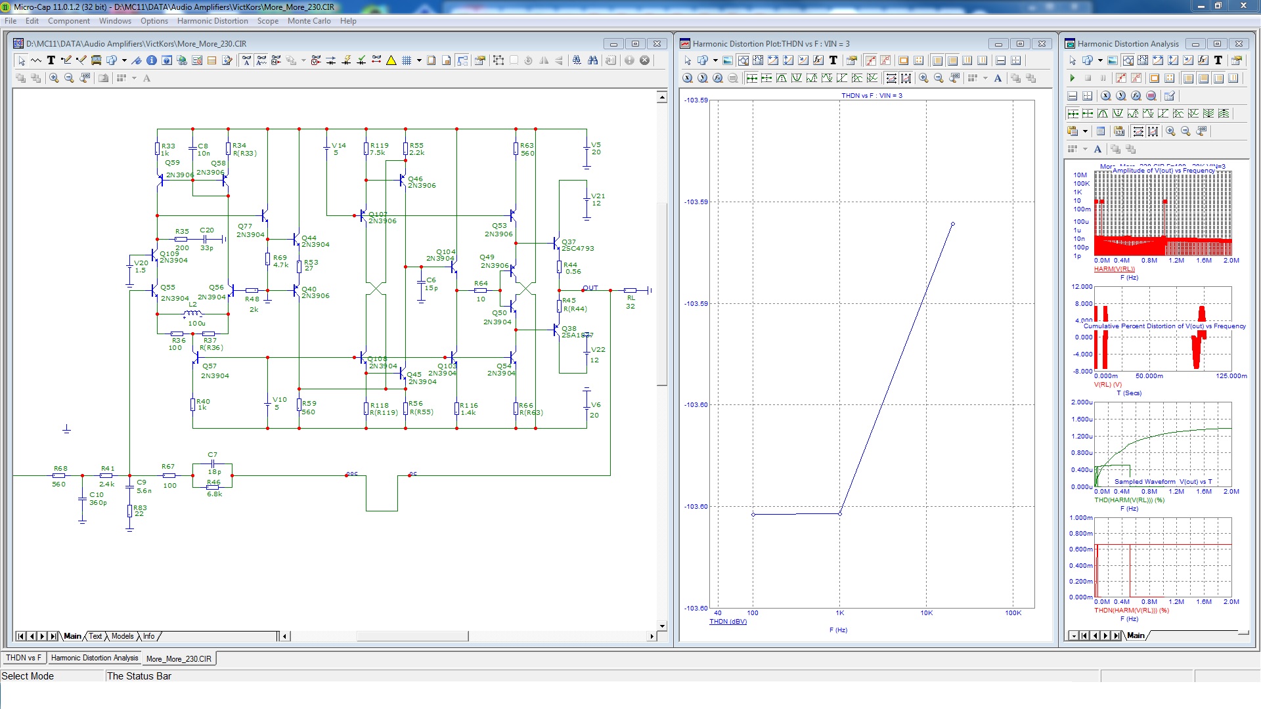The image size is (1261, 709).
Task: Click the font A icon in Distortion Plot toolbar
Action: point(998,78)
